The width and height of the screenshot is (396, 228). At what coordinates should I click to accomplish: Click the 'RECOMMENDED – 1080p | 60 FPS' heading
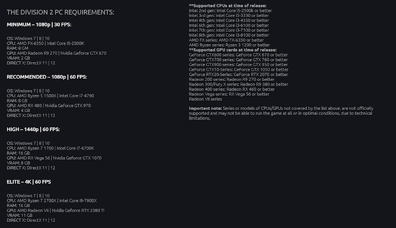(47, 77)
